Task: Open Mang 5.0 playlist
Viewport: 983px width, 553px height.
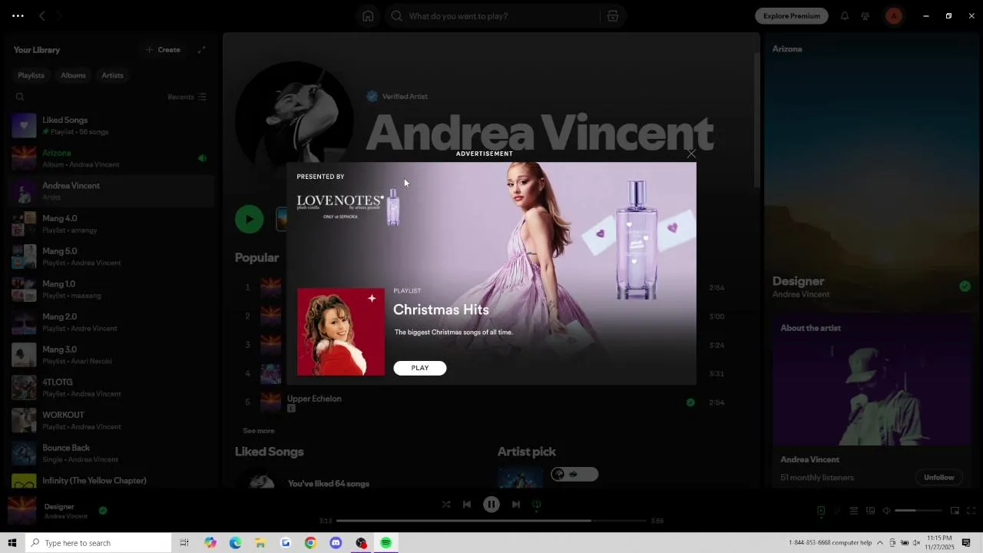Action: coord(110,257)
